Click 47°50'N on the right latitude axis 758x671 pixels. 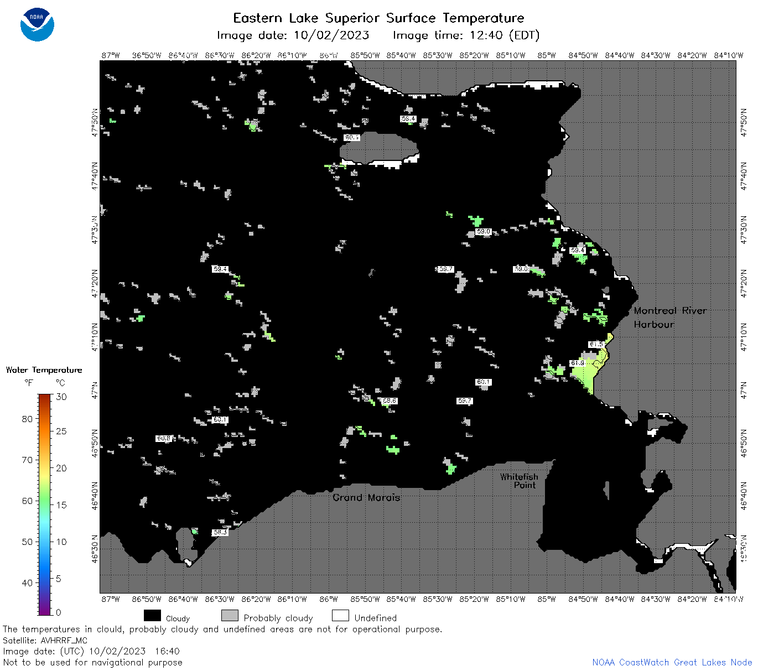pyautogui.click(x=744, y=123)
